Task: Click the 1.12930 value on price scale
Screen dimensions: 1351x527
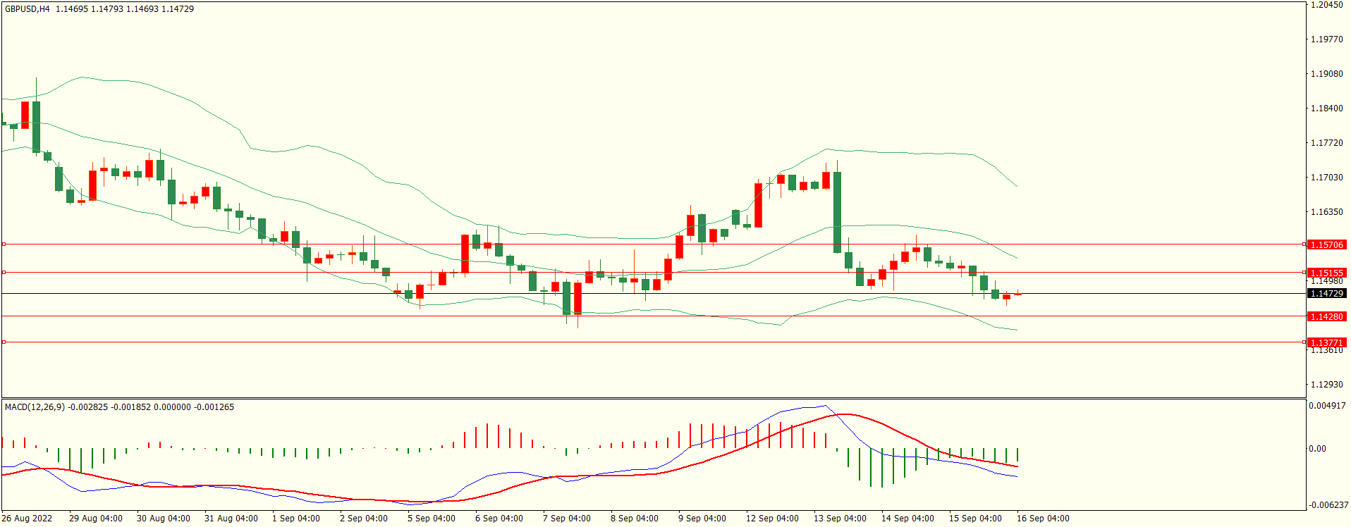Action: 1326,385
